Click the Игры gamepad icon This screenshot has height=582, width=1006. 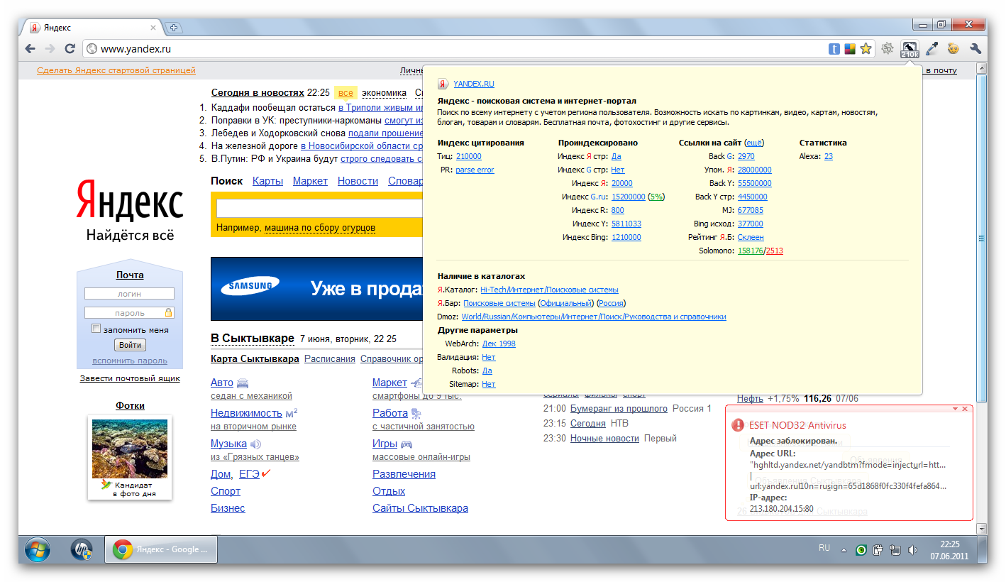pos(407,444)
